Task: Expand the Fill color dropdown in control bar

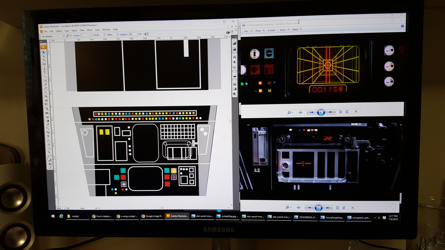Action: tap(64, 36)
